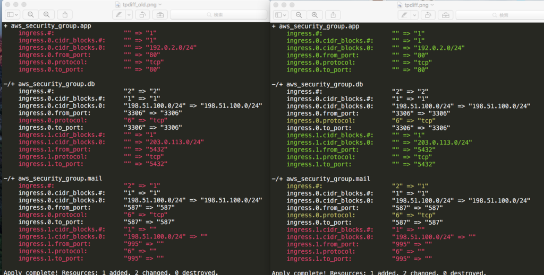Click the tpdiff.png window title text
The image size is (544, 275).
click(x=416, y=5)
